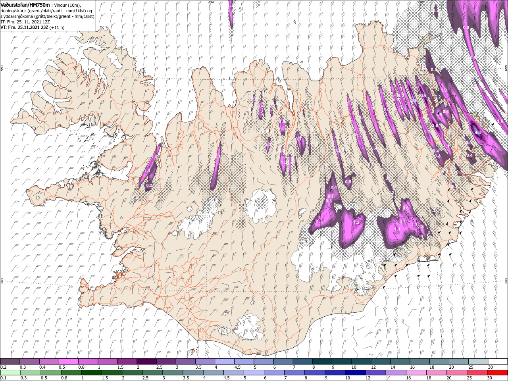The height and width of the screenshot is (381, 508).
Task: Click the 0.7 precipitation value in the central purple area
Action: click(x=330, y=196)
